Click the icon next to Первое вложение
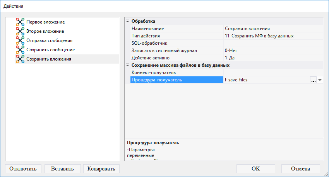 (20, 22)
